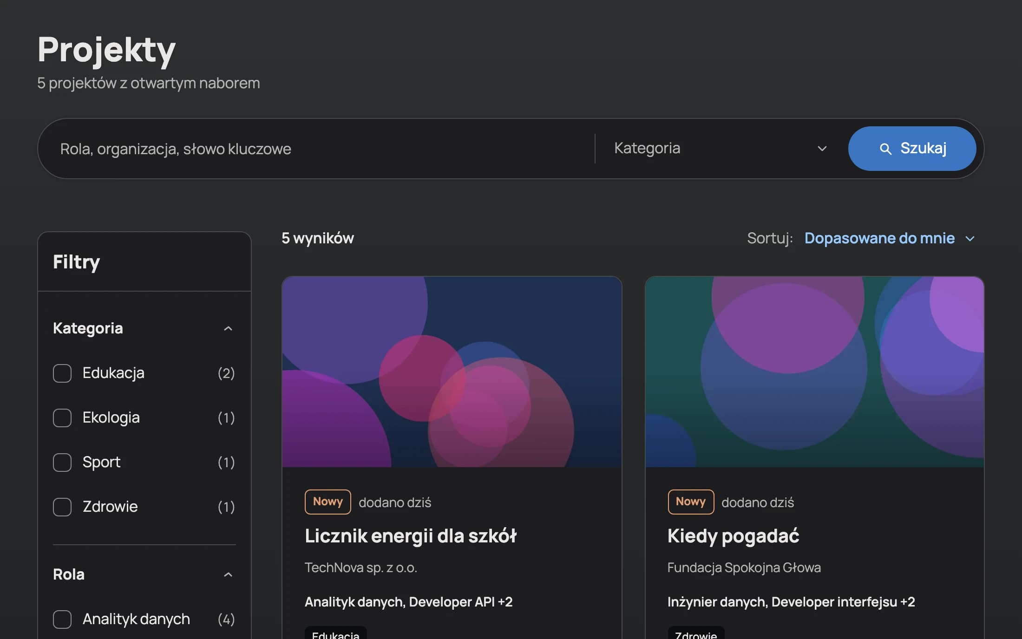Select the Analityk danych role checkbox
Screen dimensions: 1022x639
click(62, 619)
